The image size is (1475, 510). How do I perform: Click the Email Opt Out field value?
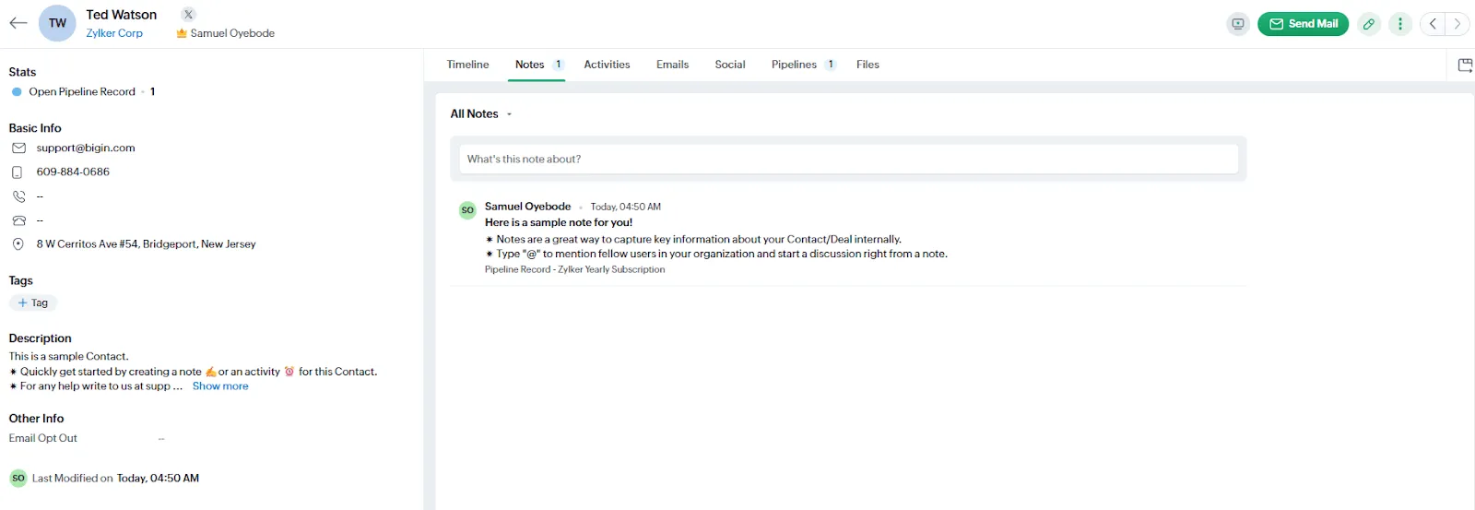pos(161,439)
